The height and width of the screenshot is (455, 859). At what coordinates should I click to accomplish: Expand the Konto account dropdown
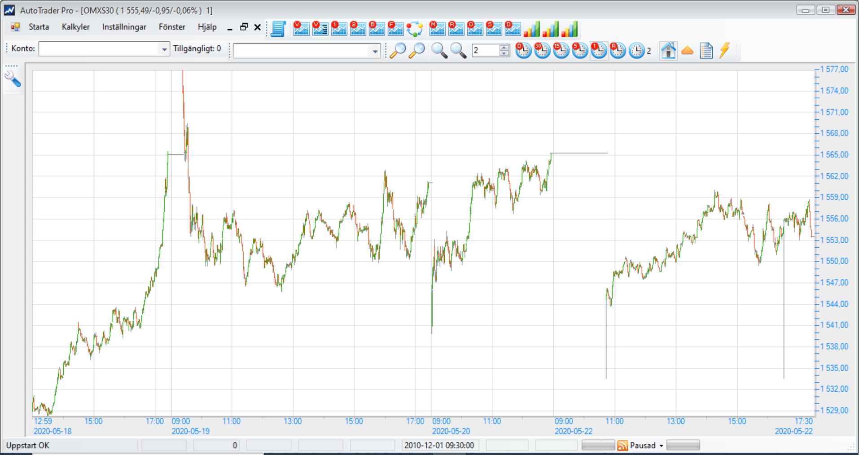pos(164,49)
